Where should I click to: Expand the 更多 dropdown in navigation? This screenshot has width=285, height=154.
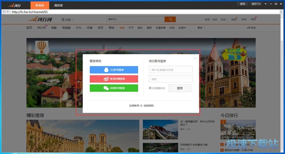201,28
